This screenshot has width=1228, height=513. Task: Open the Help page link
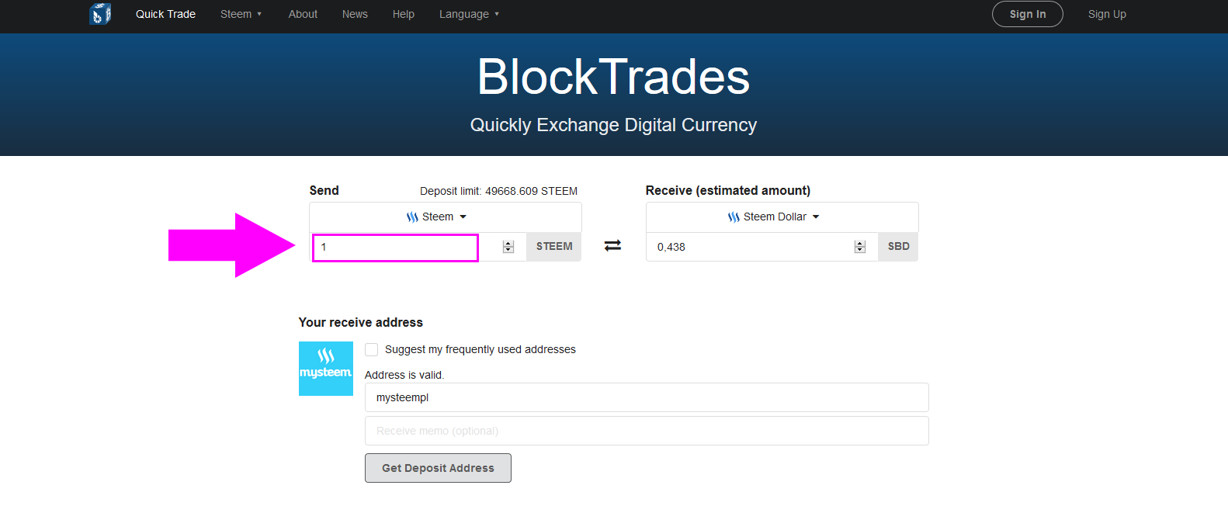pos(404,14)
